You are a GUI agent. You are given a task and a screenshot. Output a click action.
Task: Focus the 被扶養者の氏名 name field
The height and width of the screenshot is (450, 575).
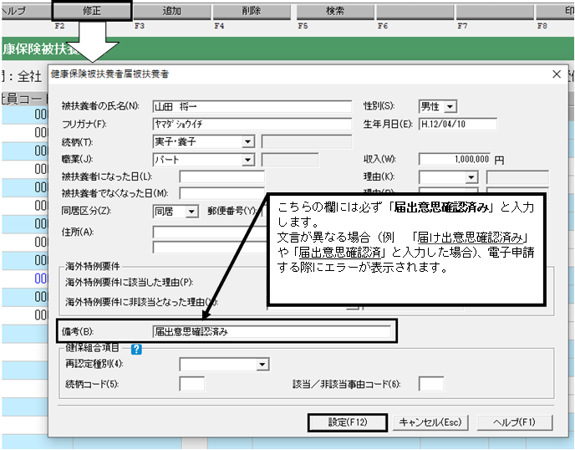click(252, 106)
